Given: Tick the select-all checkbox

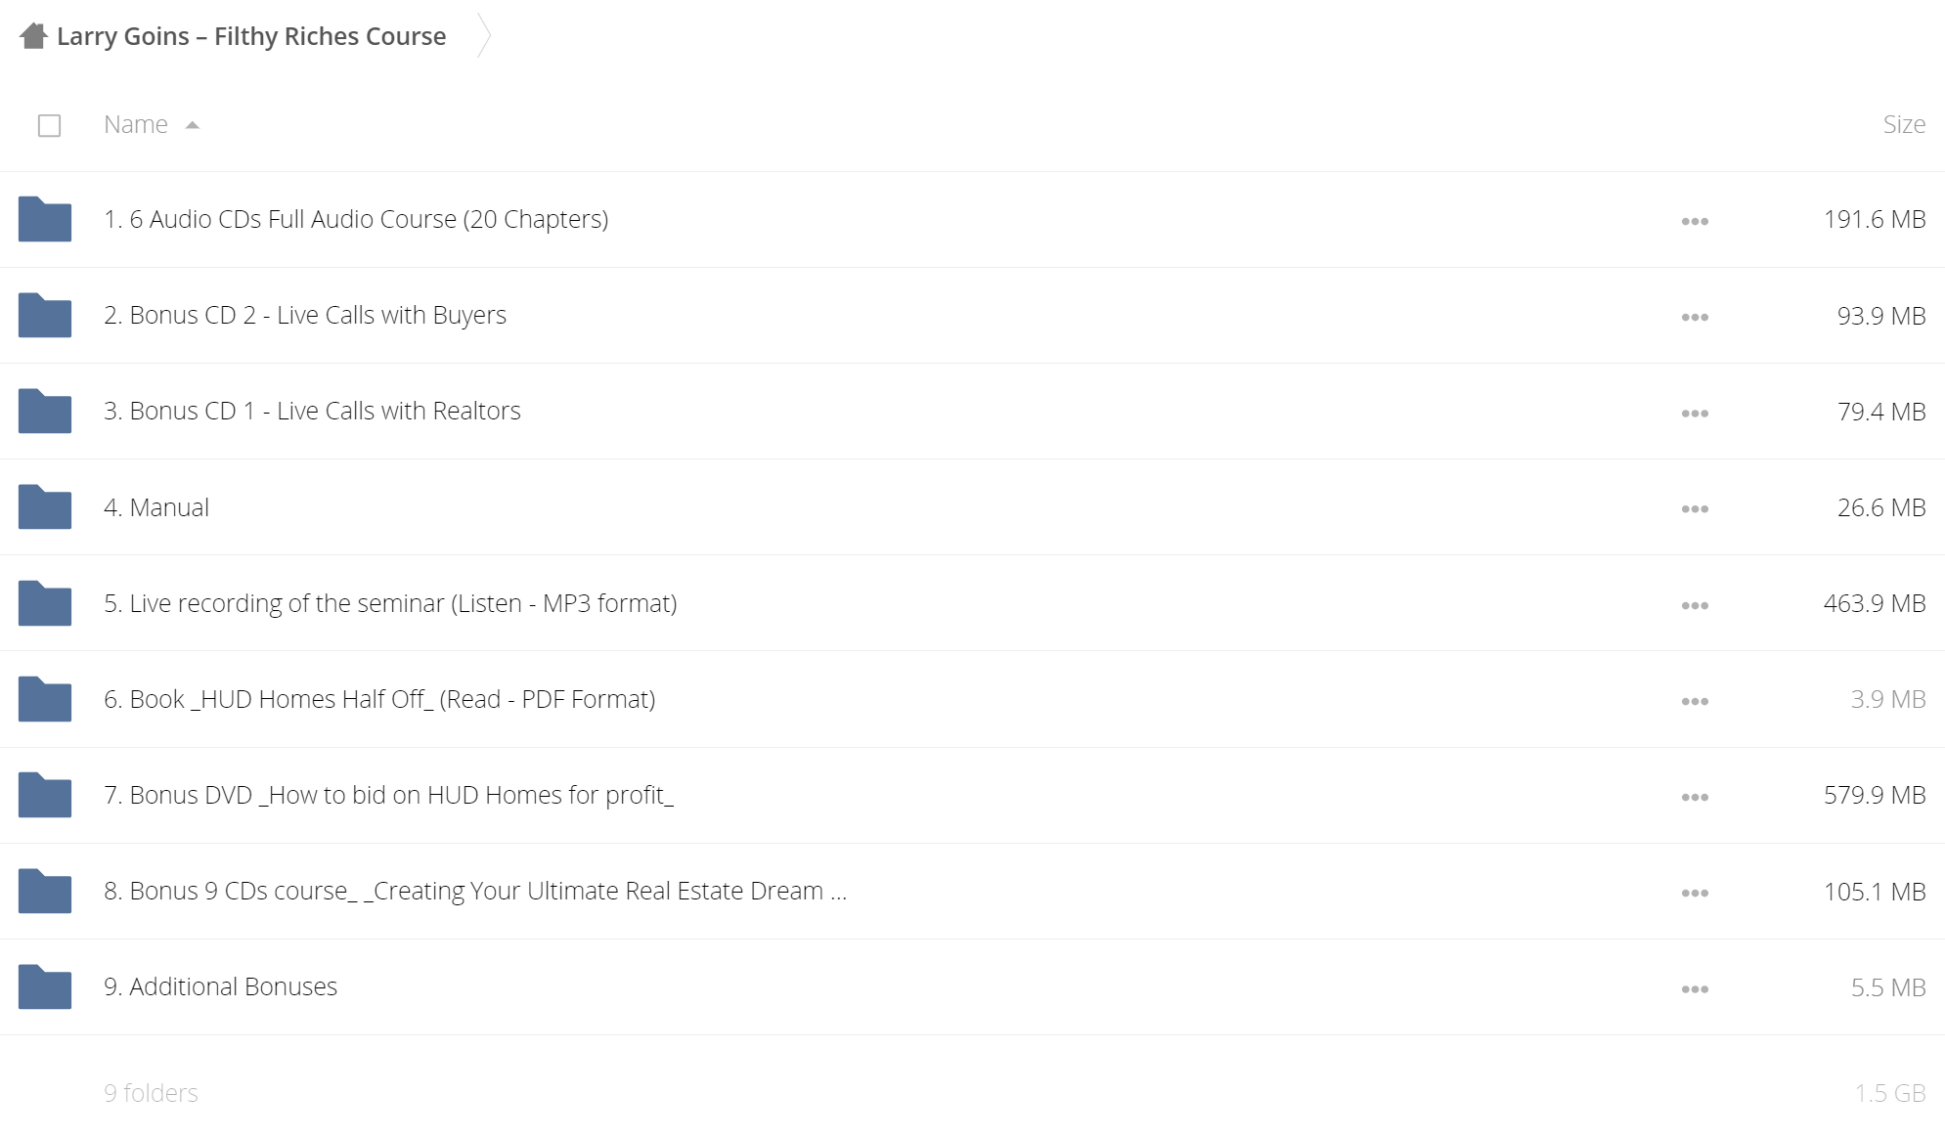Looking at the screenshot, I should click(x=50, y=125).
